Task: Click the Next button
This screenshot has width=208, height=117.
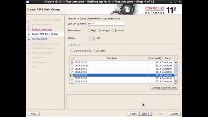Action: click(x=146, y=114)
